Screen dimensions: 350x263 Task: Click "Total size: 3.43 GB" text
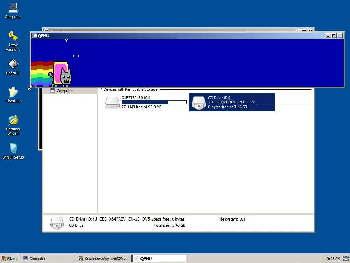coord(170,225)
